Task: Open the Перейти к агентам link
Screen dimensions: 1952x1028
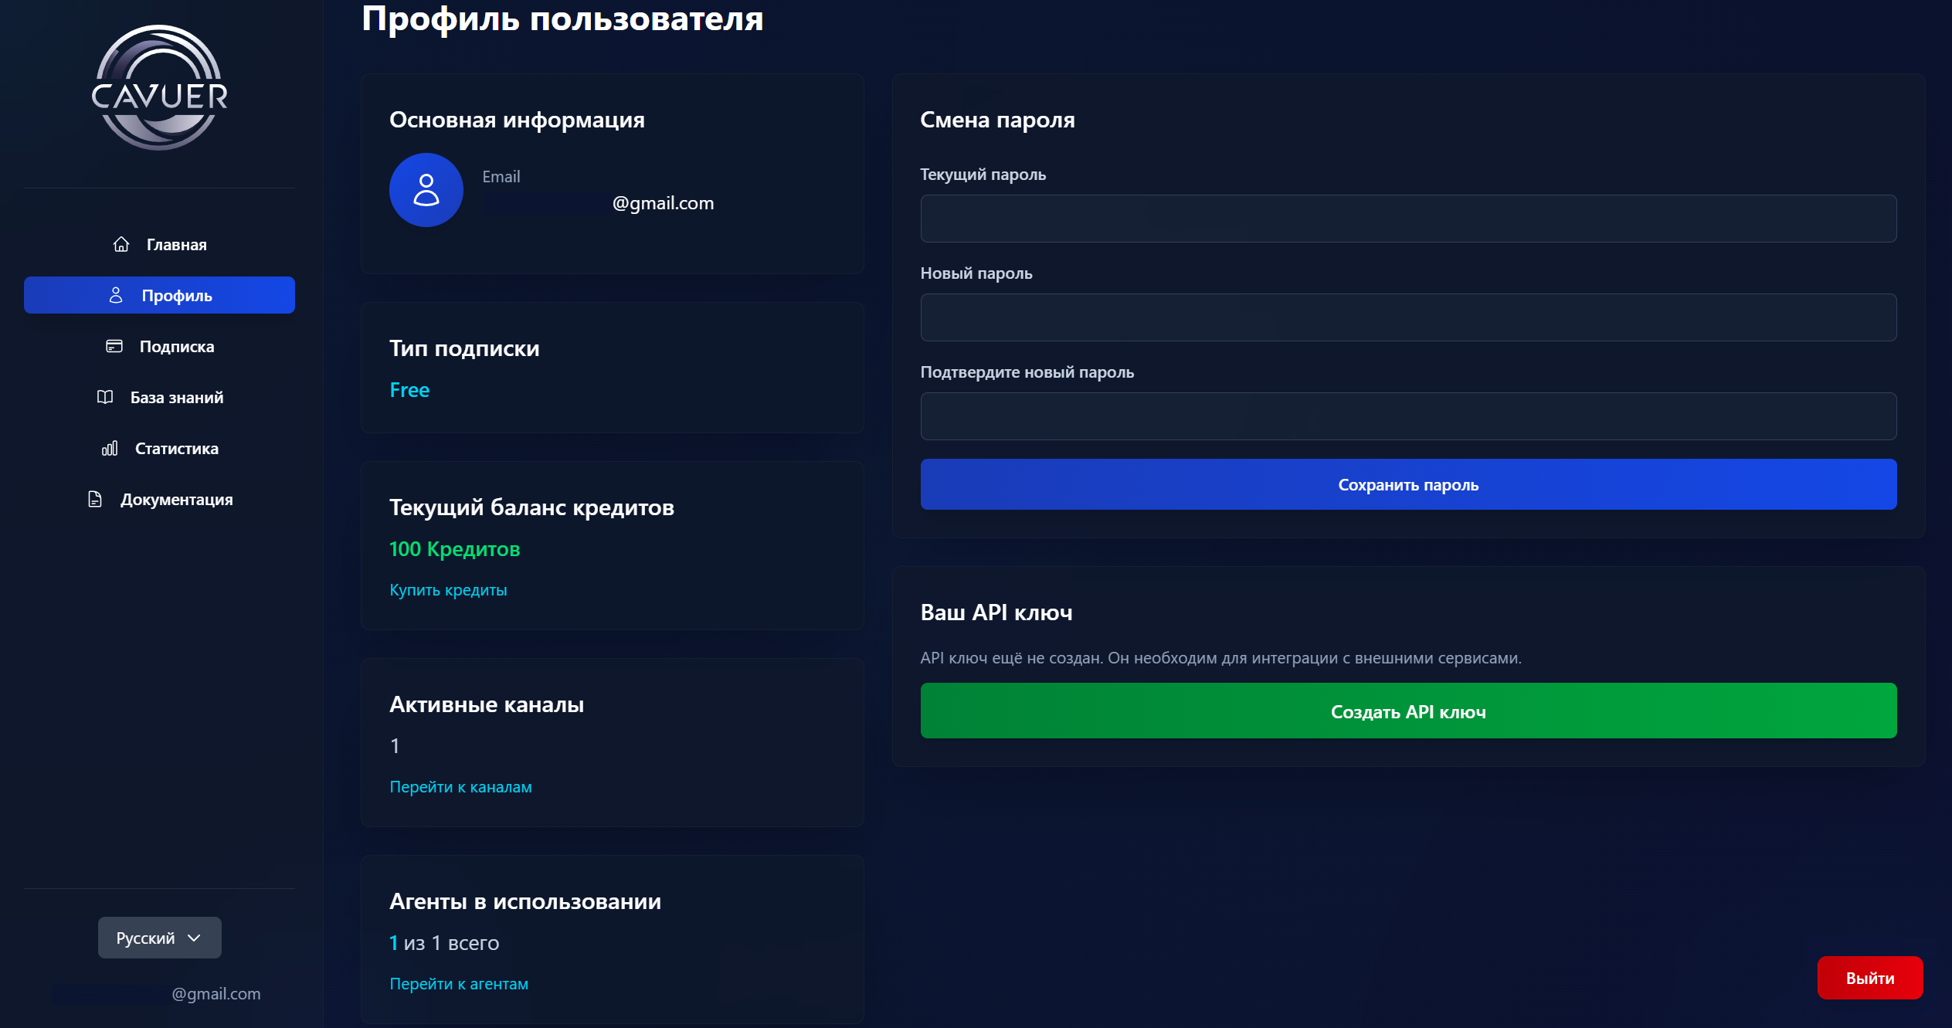Action: click(459, 984)
